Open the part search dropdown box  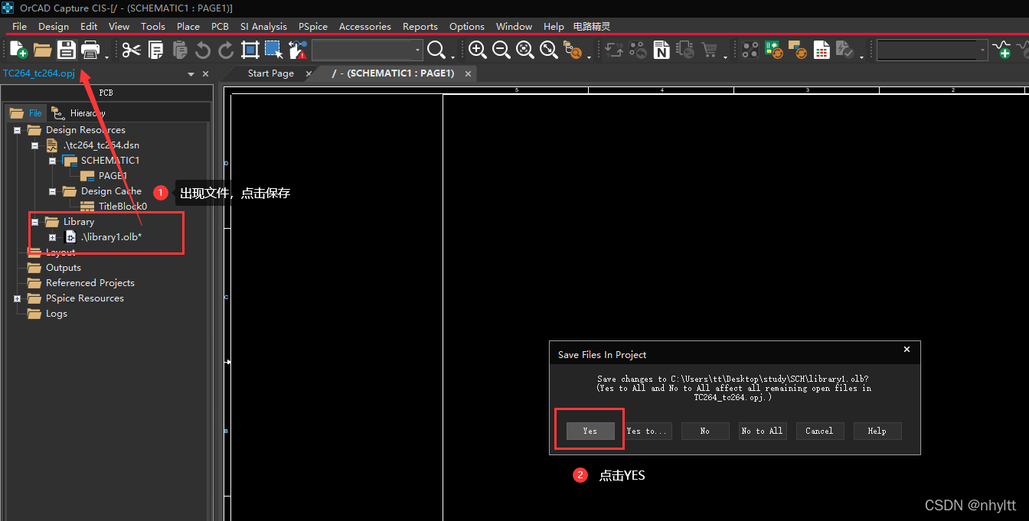(367, 50)
